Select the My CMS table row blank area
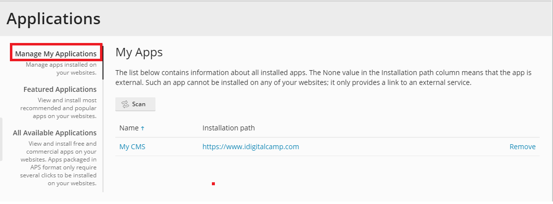 [402, 147]
